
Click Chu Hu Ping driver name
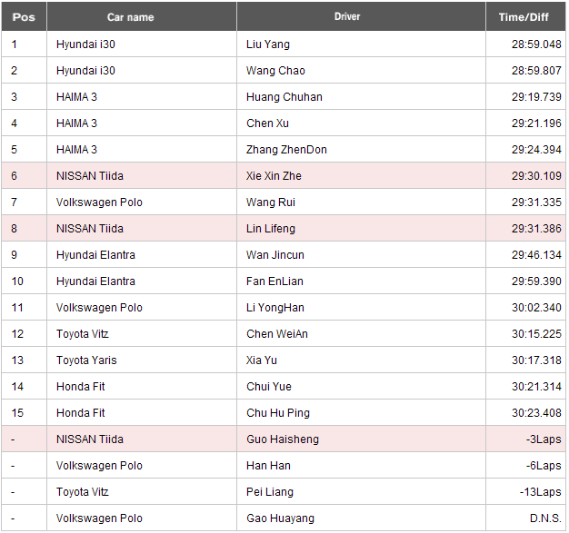(x=278, y=413)
